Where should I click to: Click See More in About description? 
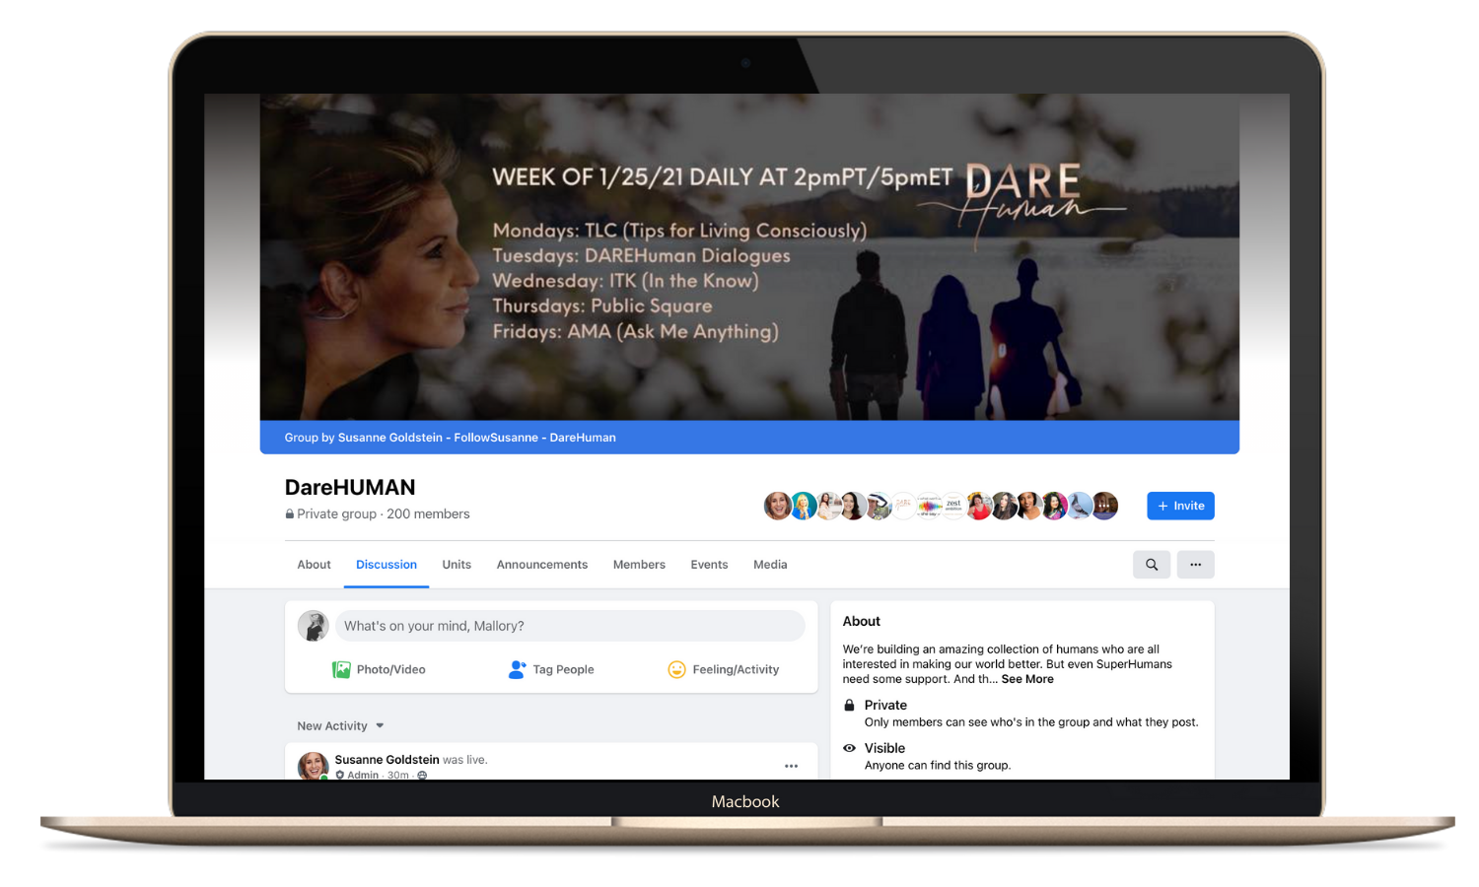click(x=1027, y=679)
